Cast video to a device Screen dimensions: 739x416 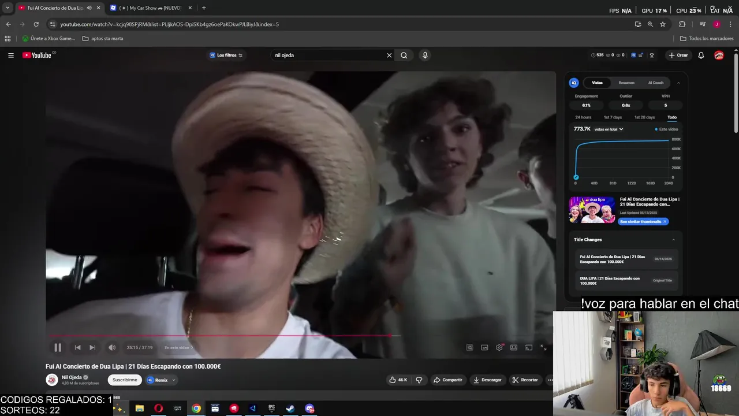pyautogui.click(x=528, y=347)
